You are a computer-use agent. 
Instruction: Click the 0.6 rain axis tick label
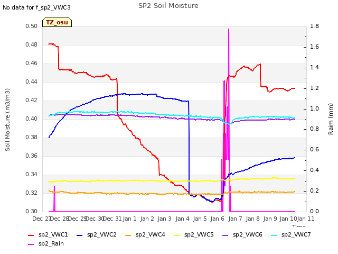click(x=315, y=150)
